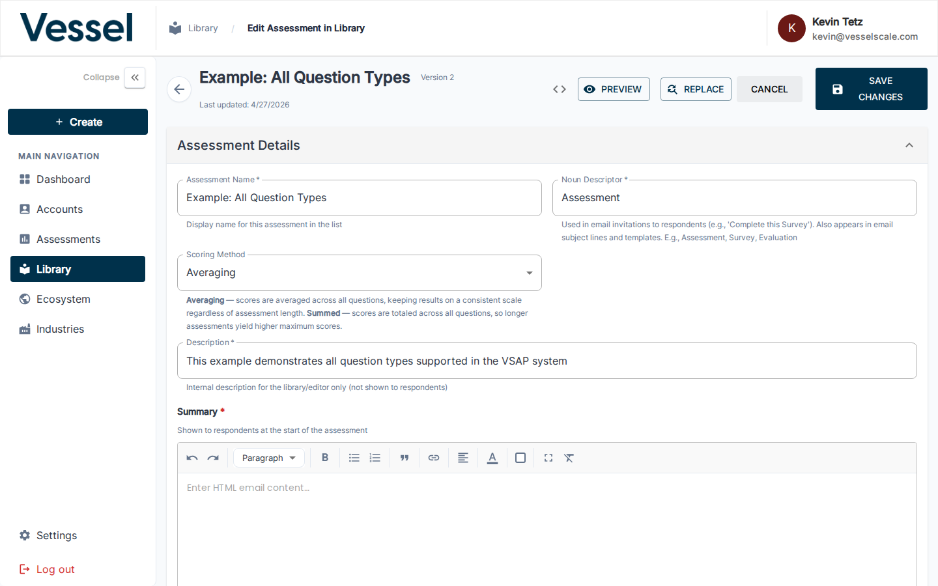Image resolution: width=938 pixels, height=586 pixels.
Task: Insert a blockquote
Action: pos(405,458)
